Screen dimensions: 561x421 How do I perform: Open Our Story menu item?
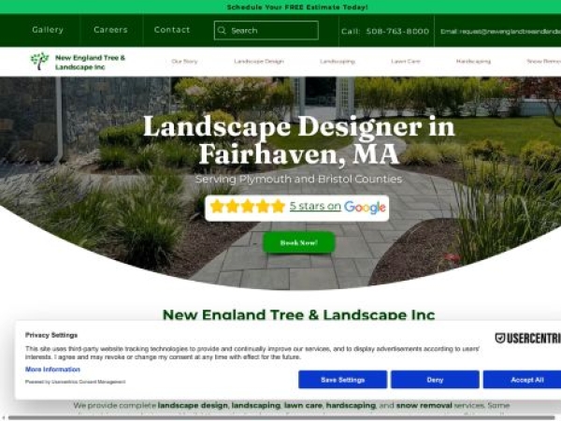[x=184, y=61]
